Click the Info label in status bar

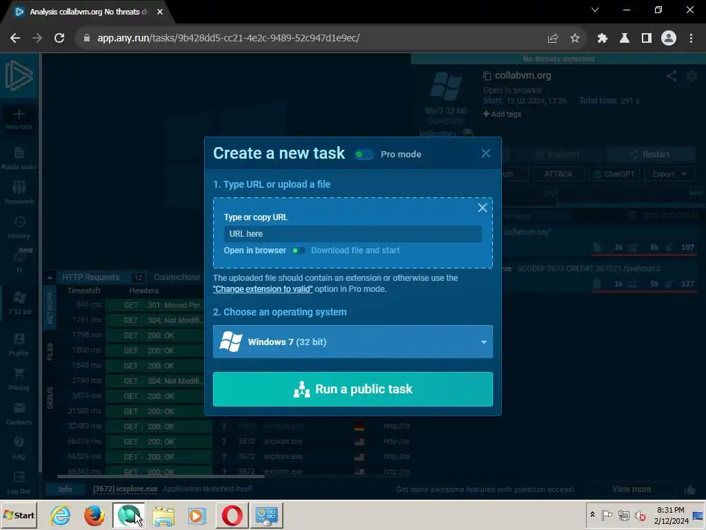point(65,489)
